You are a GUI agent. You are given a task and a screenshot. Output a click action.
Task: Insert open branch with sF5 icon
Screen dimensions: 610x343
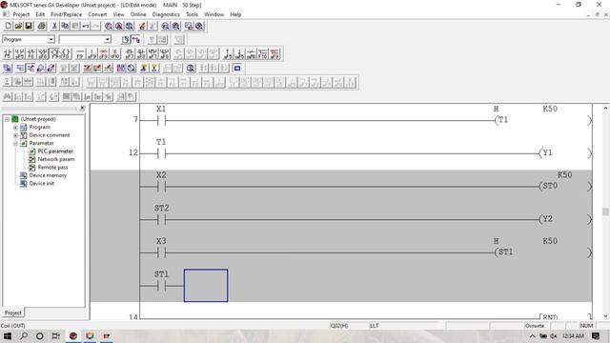coord(19,53)
